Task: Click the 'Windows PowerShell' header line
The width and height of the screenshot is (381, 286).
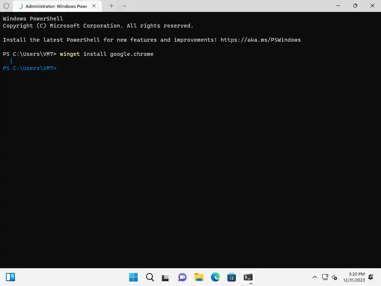Action: (x=33, y=19)
